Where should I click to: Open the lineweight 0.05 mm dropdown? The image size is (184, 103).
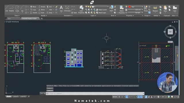[135, 10]
